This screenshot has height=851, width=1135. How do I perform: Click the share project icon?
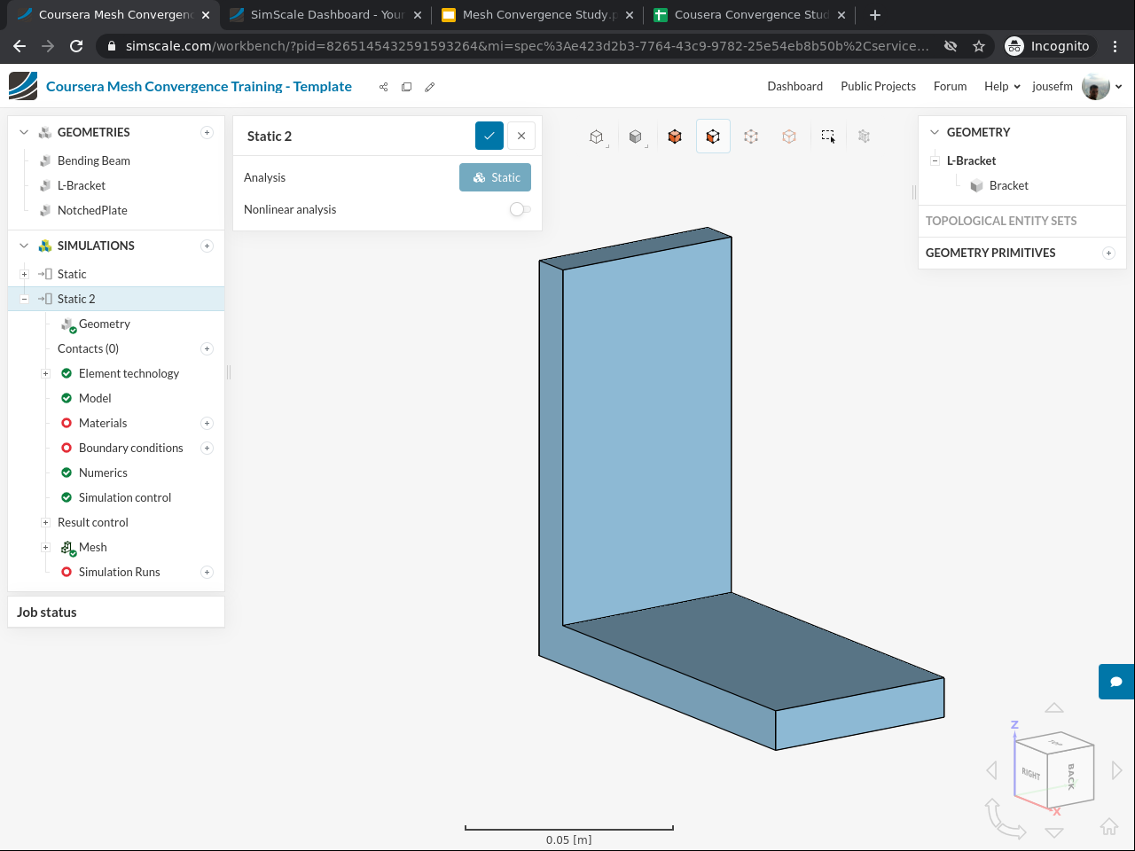coord(383,87)
